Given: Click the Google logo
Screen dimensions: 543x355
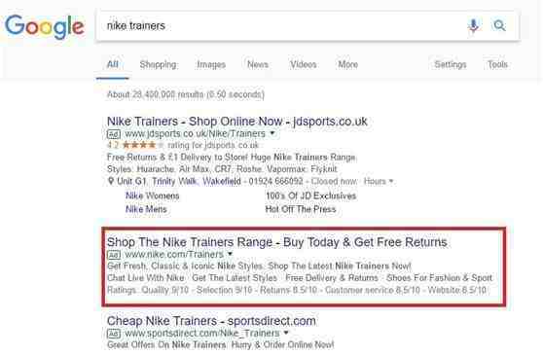Looking at the screenshot, I should coord(45,26).
